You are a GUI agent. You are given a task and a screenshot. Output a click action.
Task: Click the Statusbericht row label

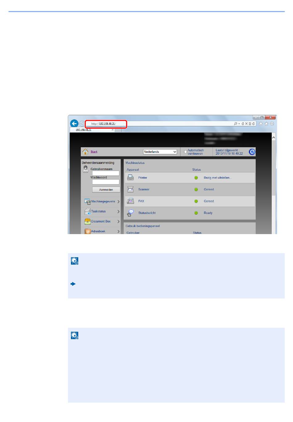point(147,213)
